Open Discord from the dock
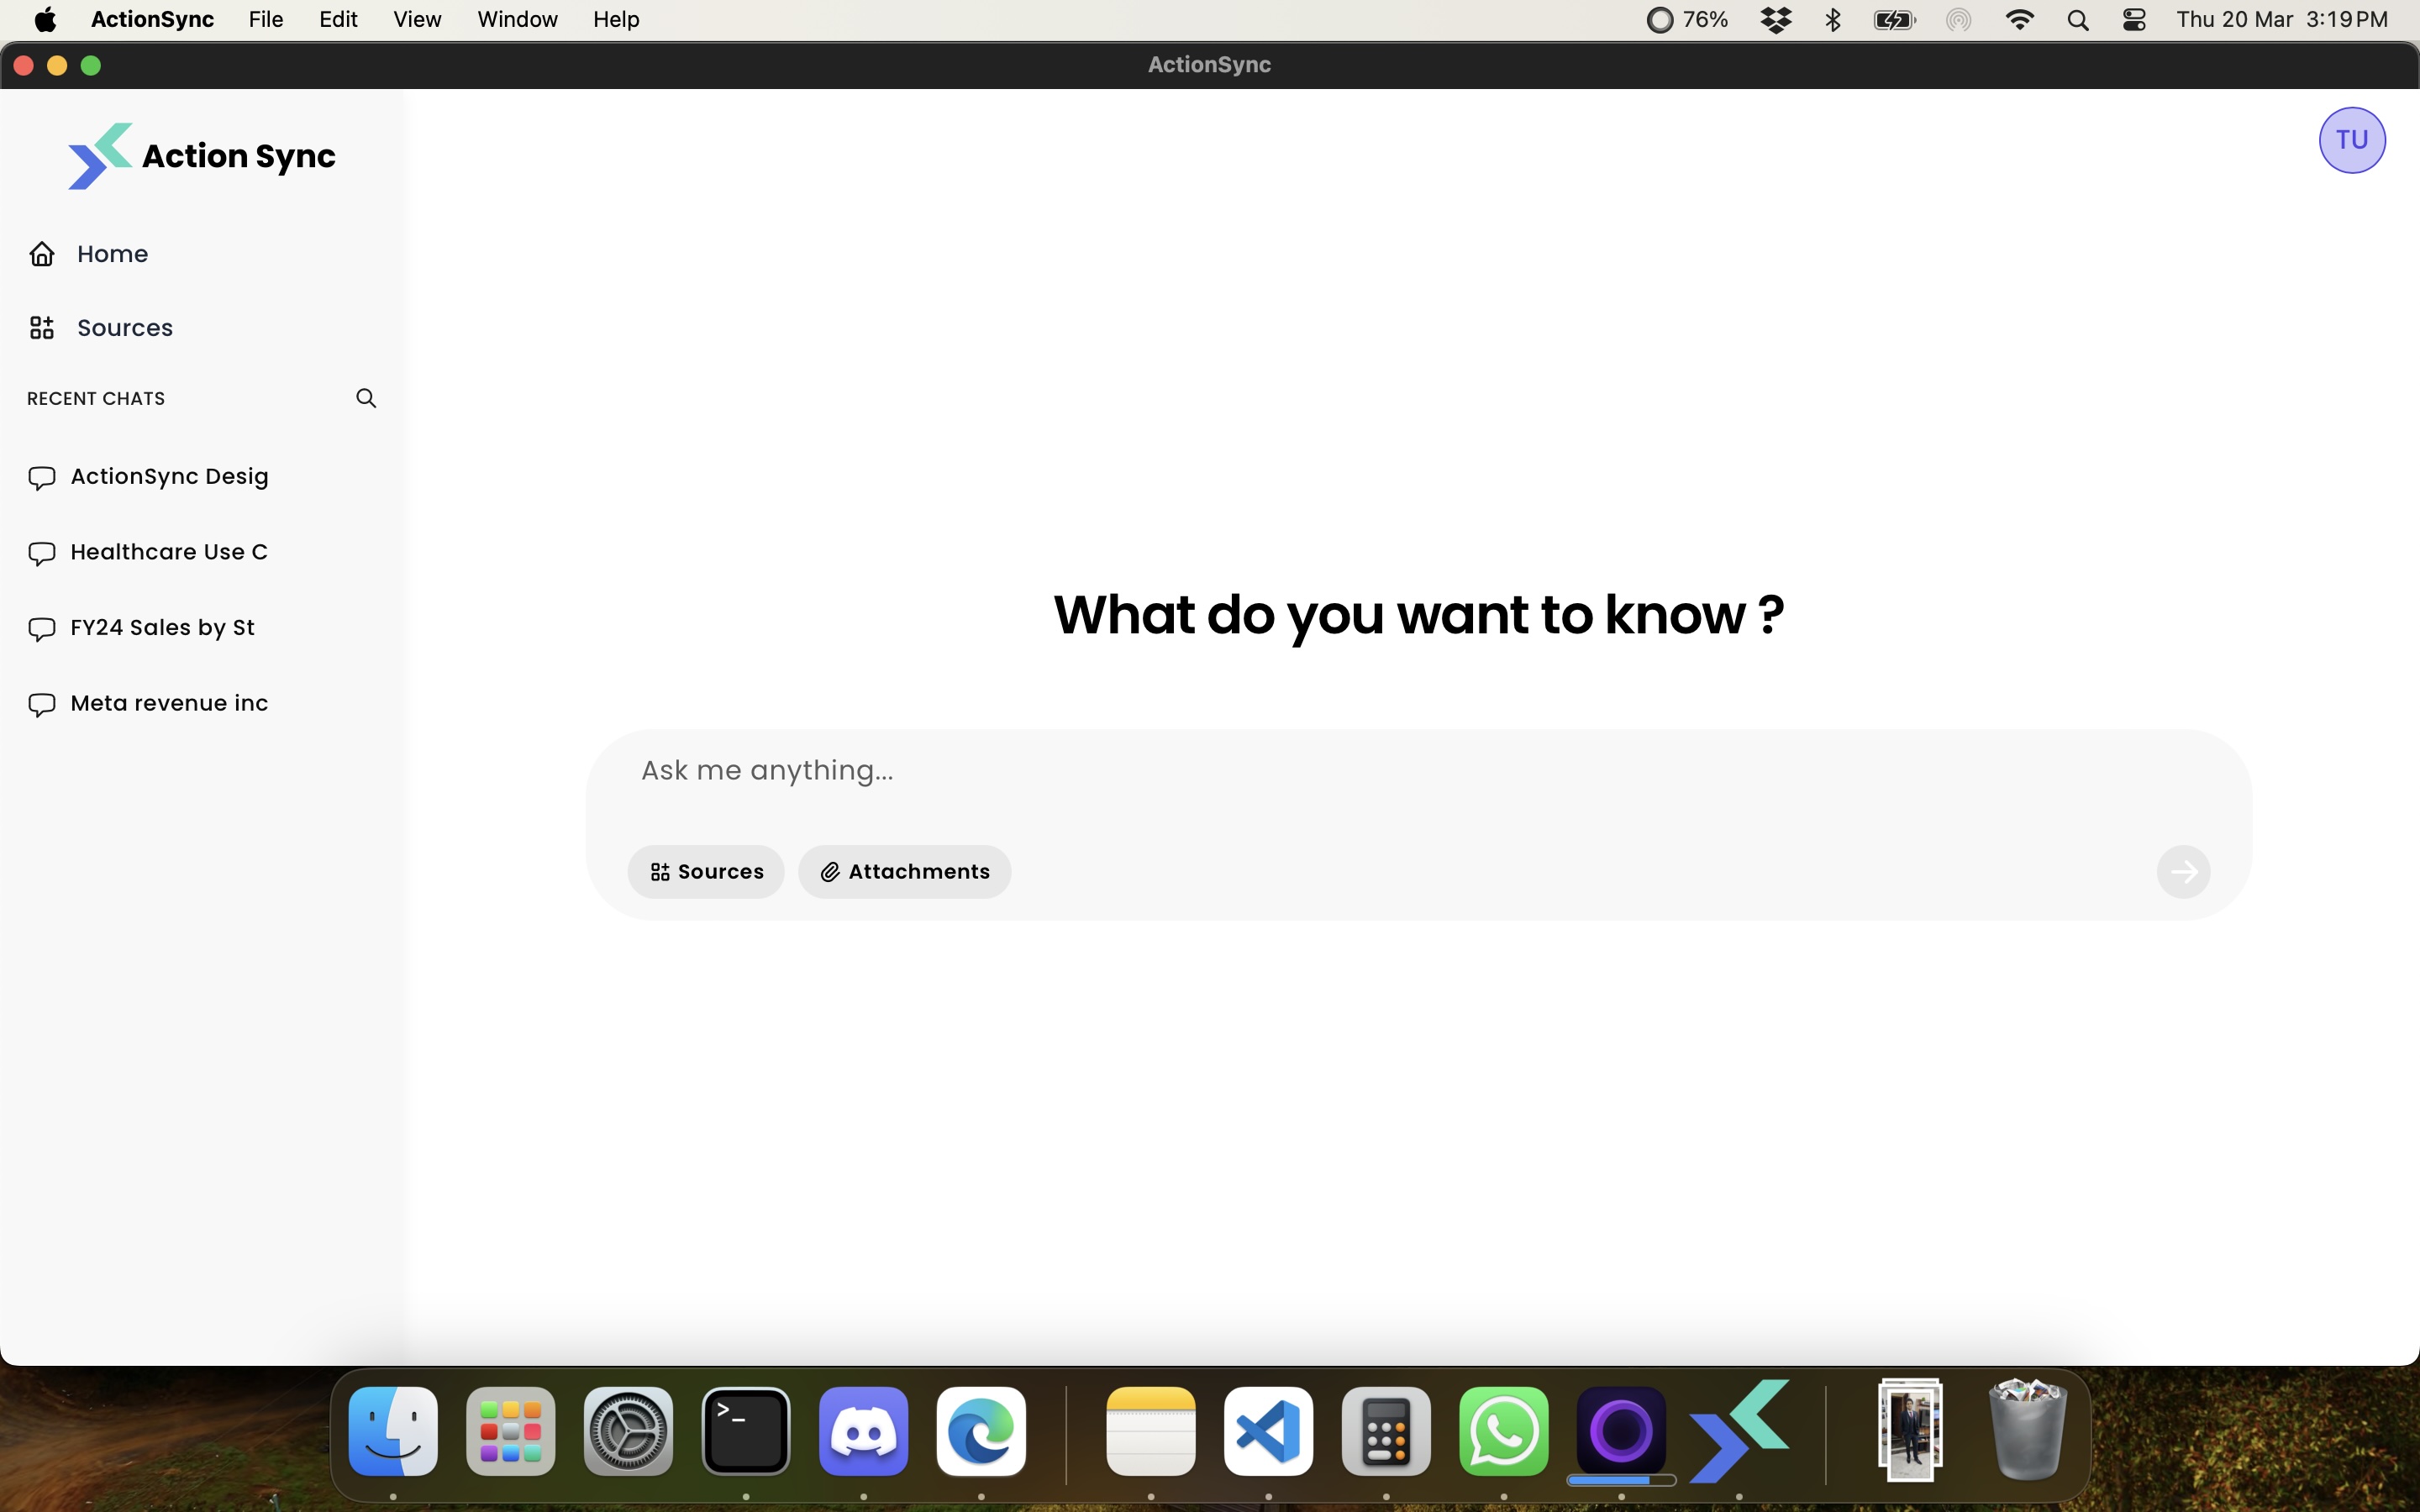Viewport: 2420px width, 1512px height. point(863,1431)
